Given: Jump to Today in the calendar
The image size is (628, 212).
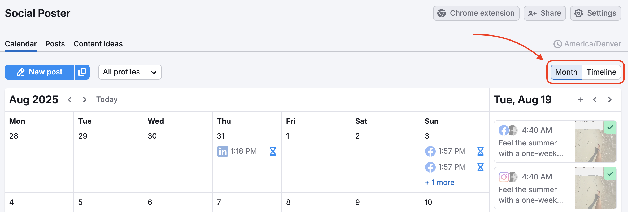Looking at the screenshot, I should click(x=107, y=99).
